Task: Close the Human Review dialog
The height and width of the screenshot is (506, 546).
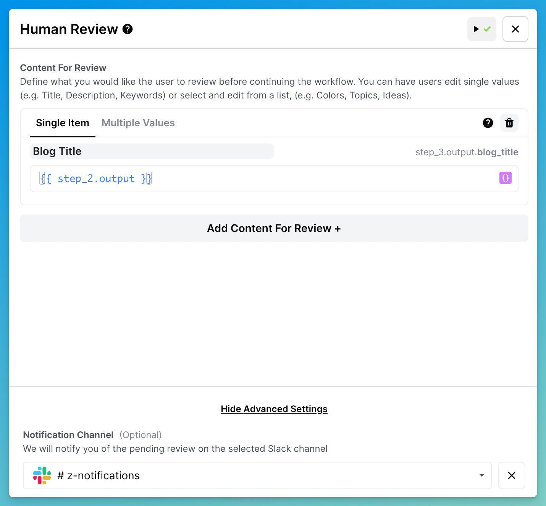Action: point(515,29)
